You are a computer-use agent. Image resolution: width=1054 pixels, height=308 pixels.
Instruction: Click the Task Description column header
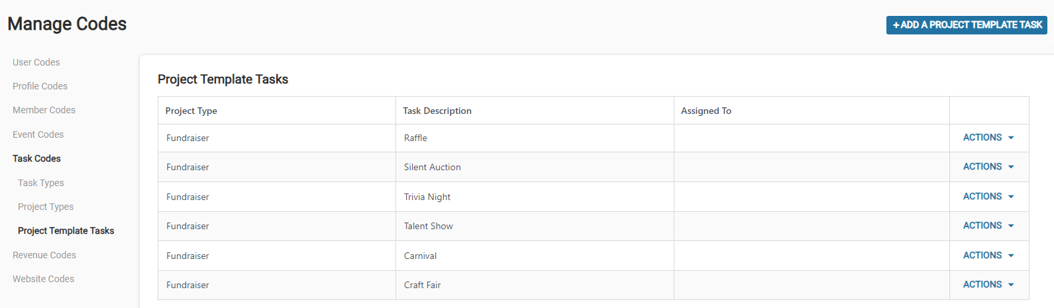pos(437,111)
